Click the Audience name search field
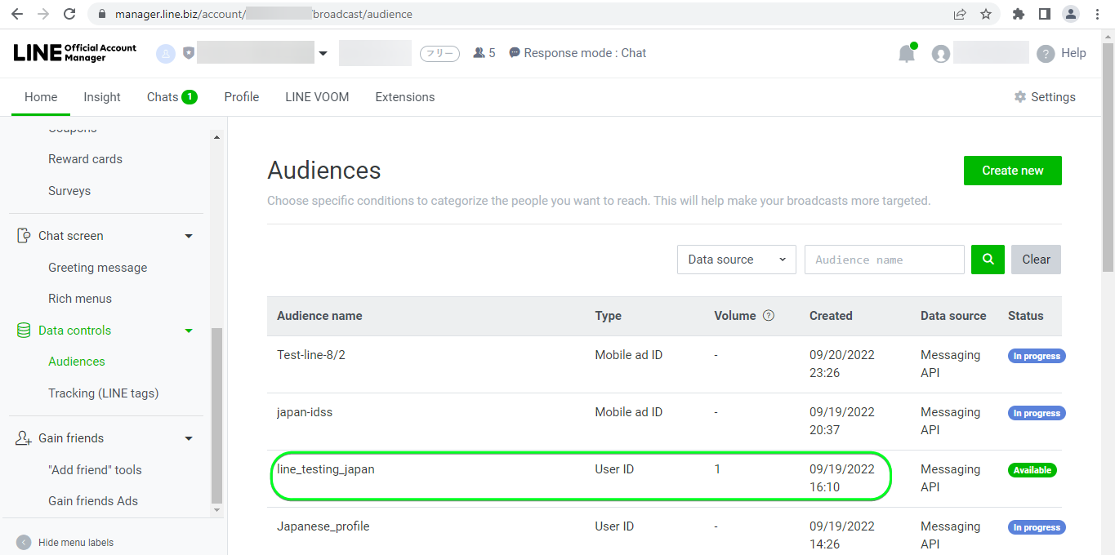The width and height of the screenshot is (1115, 555). coord(884,260)
